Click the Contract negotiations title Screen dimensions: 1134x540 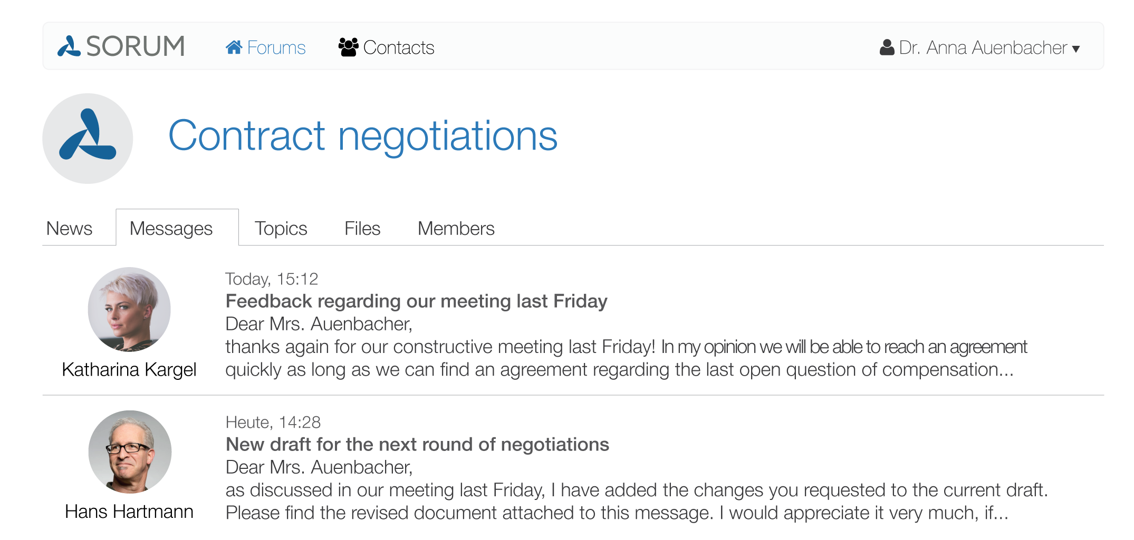click(x=363, y=136)
